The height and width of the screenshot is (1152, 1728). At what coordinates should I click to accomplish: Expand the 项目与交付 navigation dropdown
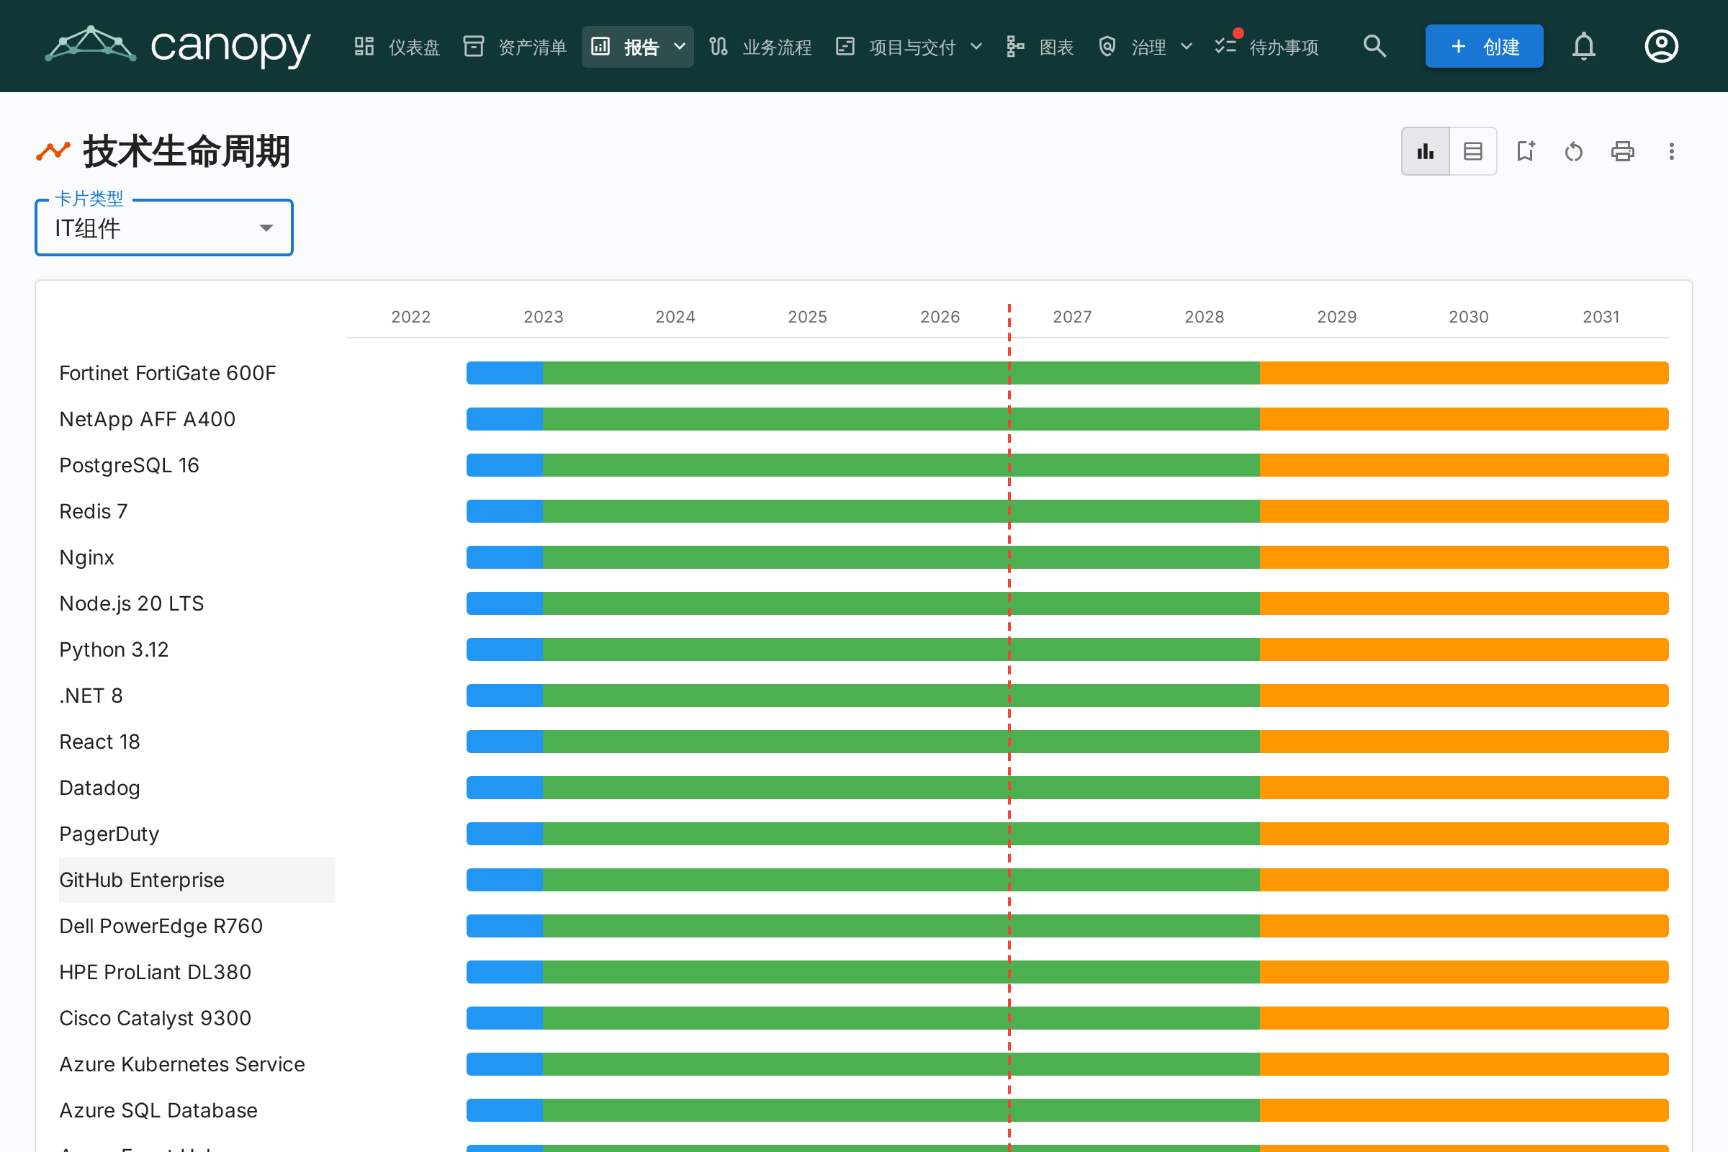tap(909, 47)
